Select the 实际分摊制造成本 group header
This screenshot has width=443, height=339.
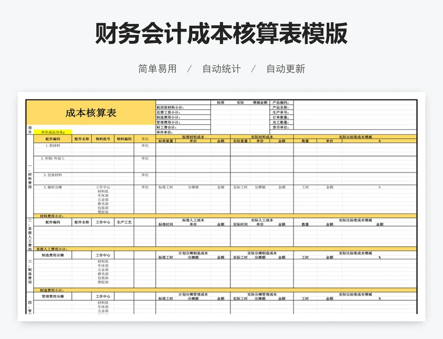262,253
